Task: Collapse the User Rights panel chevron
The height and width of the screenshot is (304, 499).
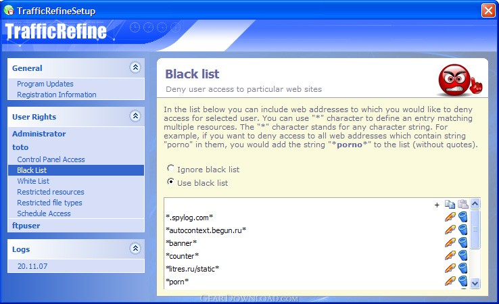Action: tap(135, 116)
